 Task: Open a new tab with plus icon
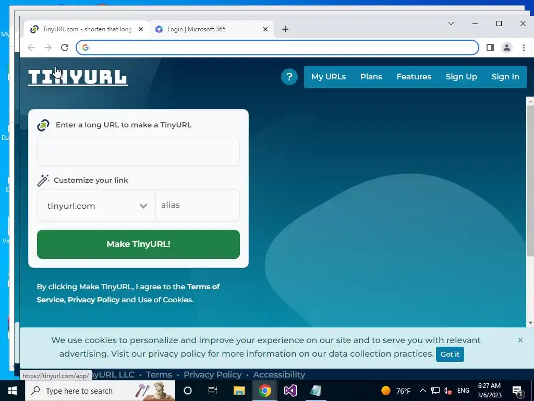pos(285,29)
